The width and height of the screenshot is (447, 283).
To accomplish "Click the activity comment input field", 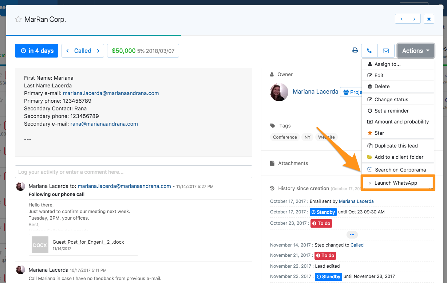I will tap(133, 172).
